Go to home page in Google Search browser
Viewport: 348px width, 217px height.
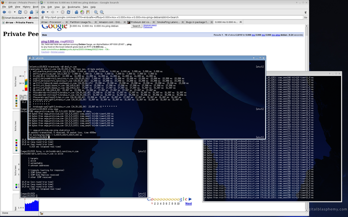(x=77, y=12)
